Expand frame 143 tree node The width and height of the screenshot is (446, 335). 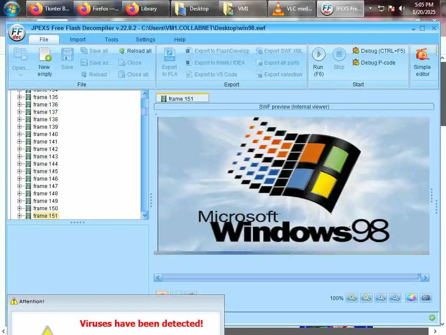coord(19,157)
